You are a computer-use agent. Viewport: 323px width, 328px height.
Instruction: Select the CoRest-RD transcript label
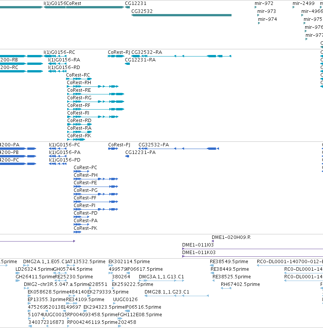(79, 121)
